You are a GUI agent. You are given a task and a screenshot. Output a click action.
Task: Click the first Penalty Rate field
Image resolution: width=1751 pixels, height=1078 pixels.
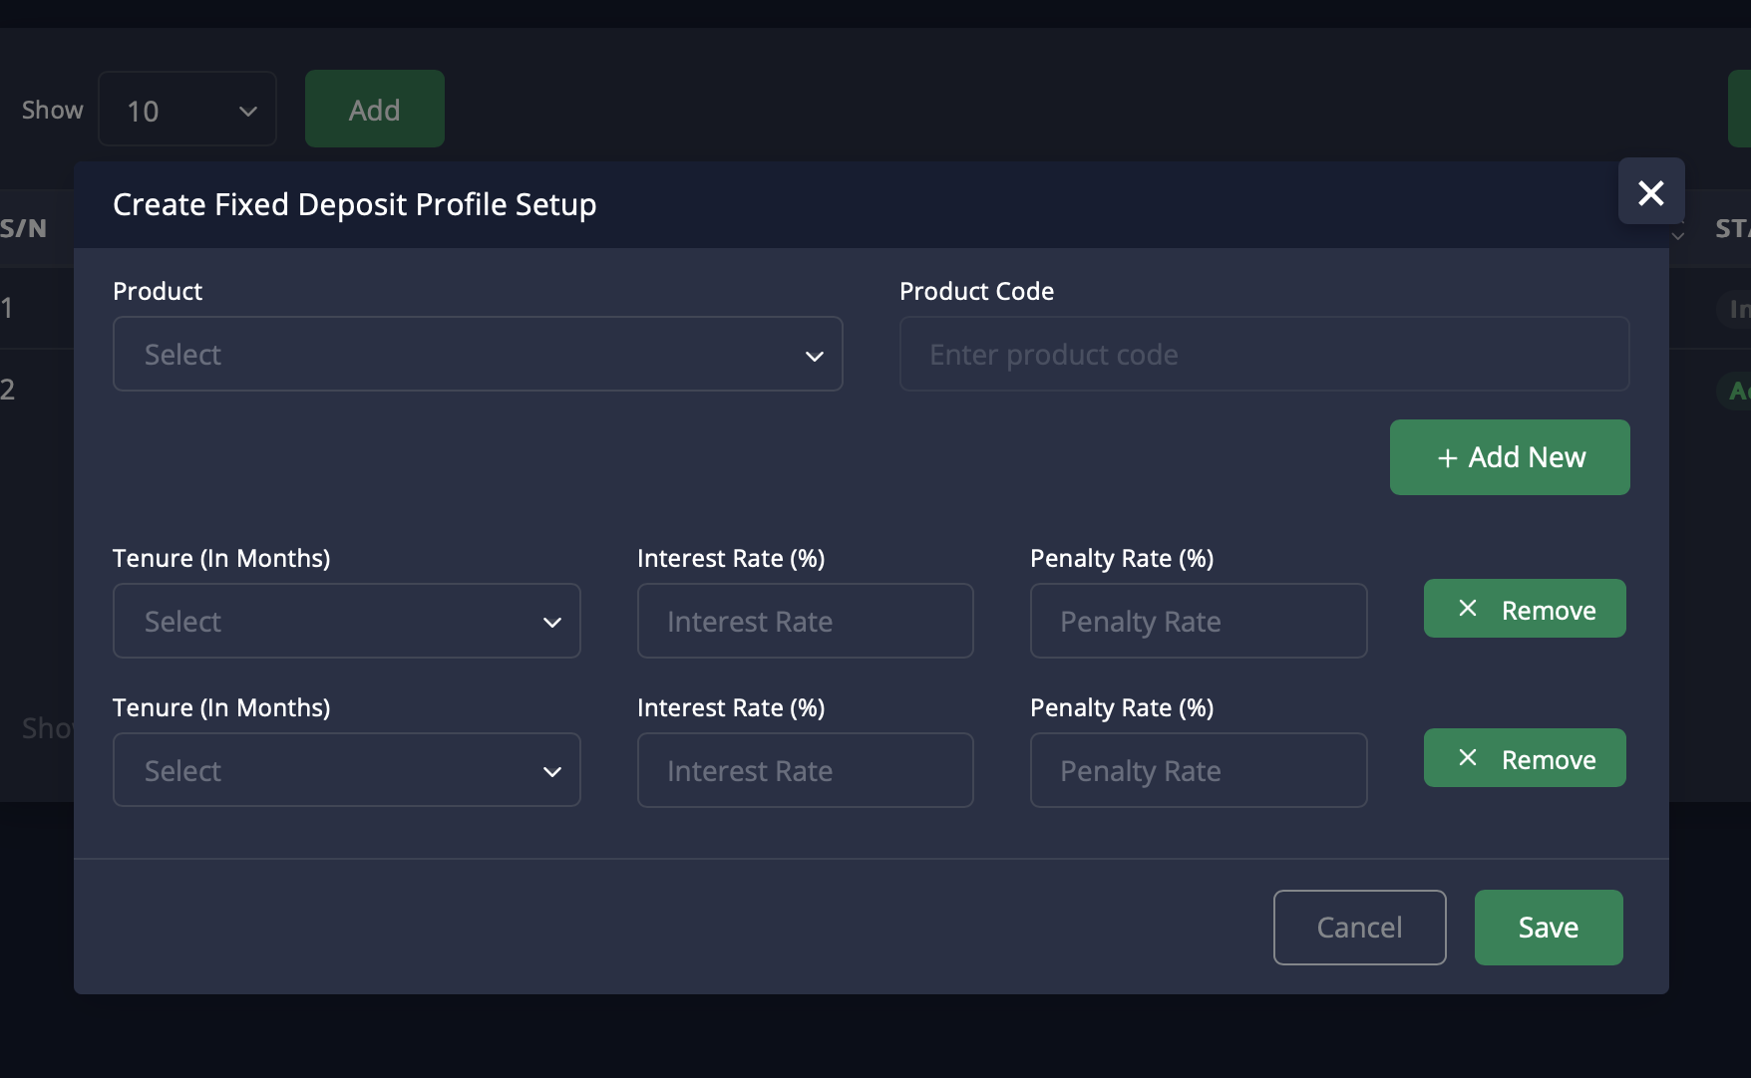(1198, 621)
